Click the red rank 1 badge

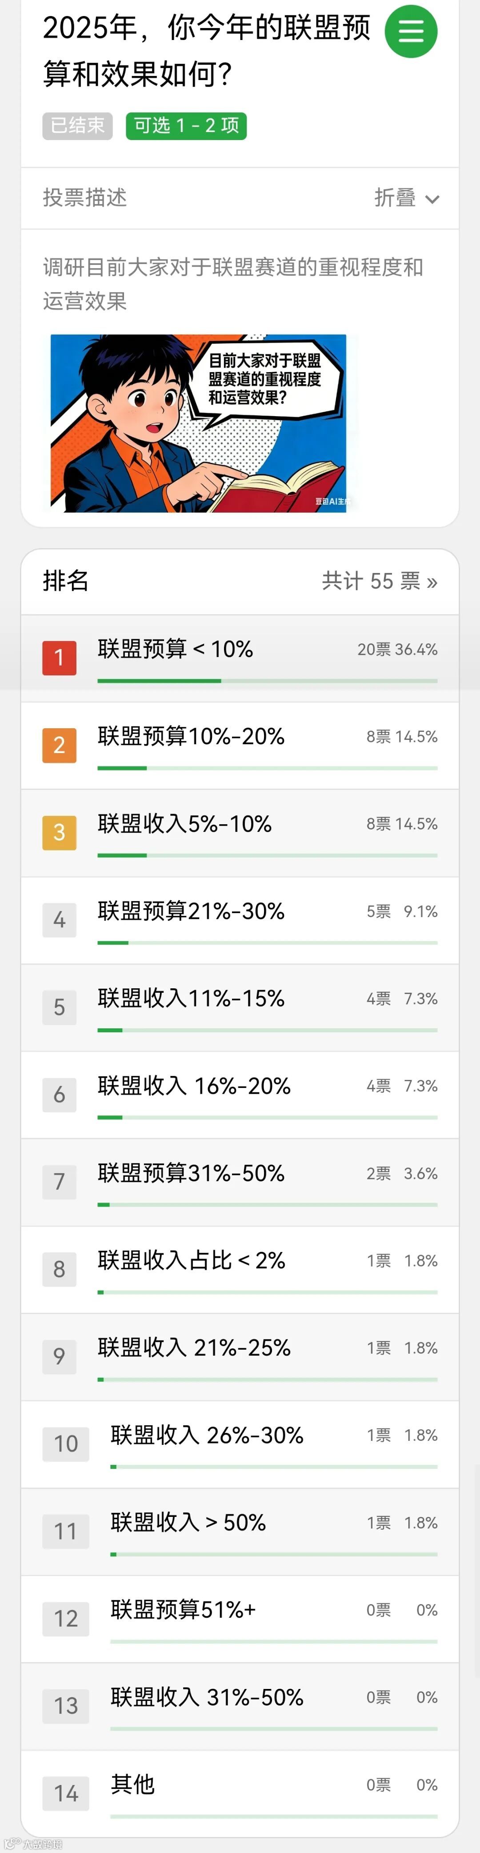[59, 658]
